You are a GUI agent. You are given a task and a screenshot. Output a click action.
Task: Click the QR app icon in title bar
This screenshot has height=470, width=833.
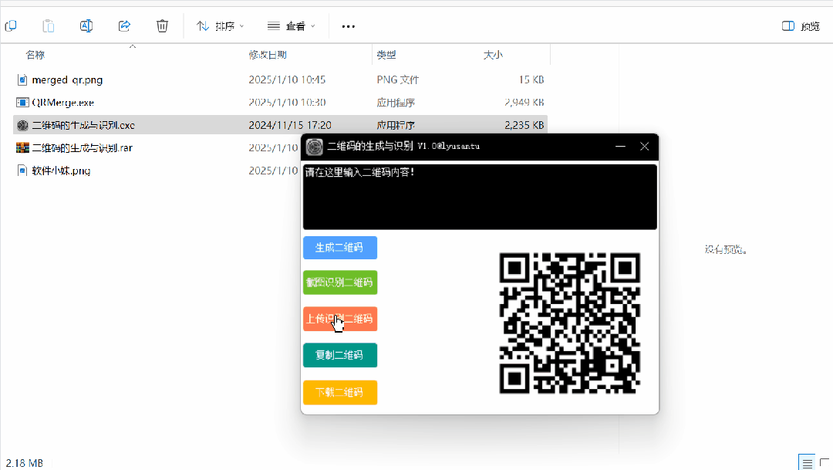click(x=314, y=147)
